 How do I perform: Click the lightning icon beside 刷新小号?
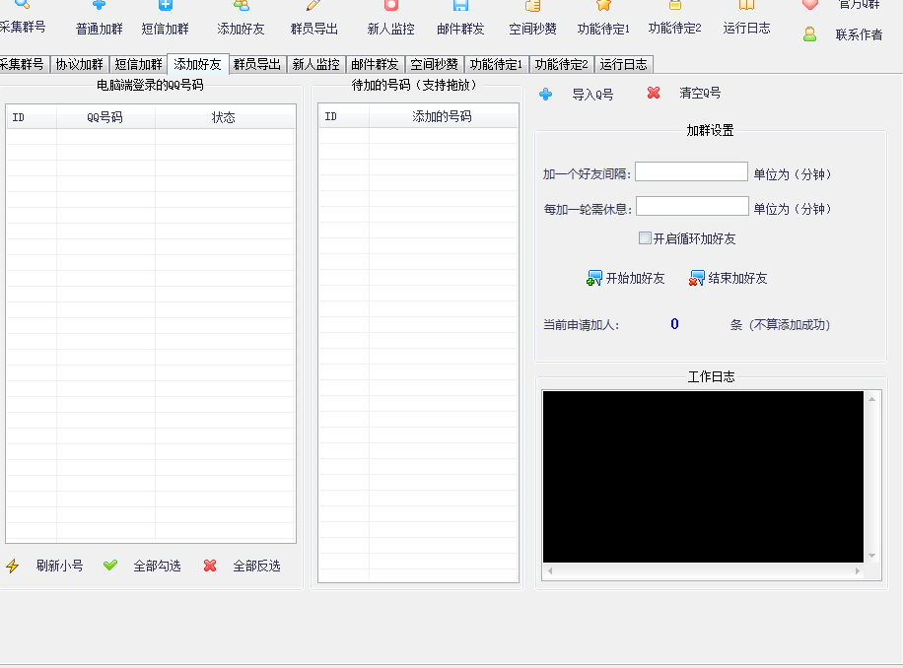coord(12,567)
